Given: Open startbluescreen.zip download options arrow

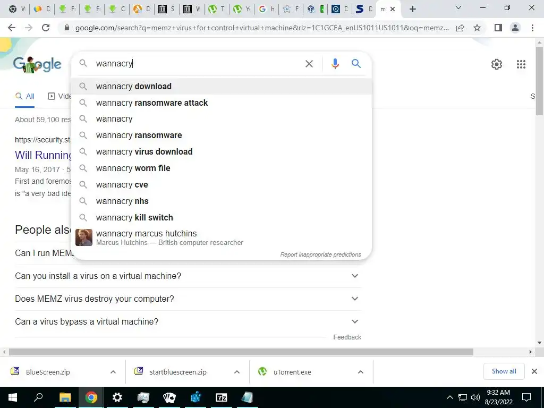Looking at the screenshot, I should click(x=237, y=372).
